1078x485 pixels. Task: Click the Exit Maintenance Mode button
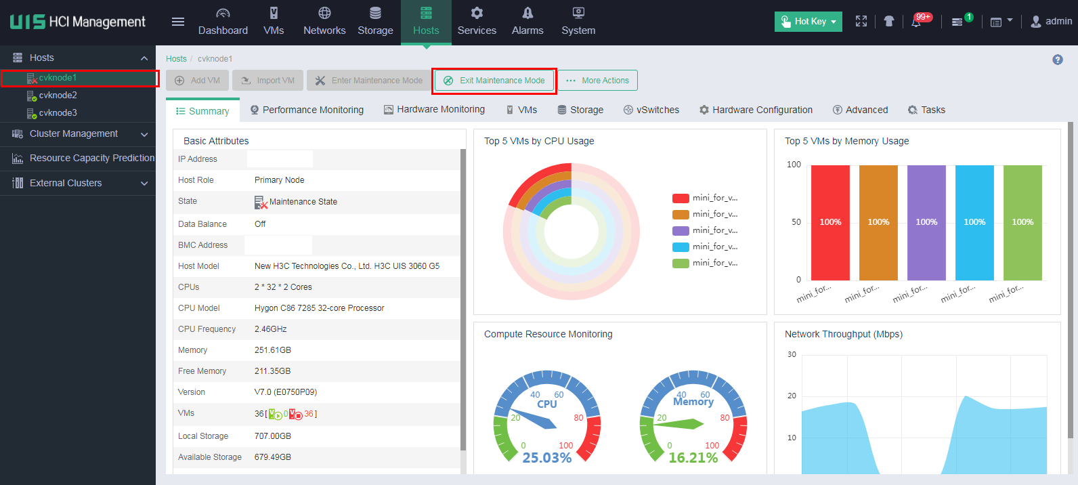[x=494, y=81]
